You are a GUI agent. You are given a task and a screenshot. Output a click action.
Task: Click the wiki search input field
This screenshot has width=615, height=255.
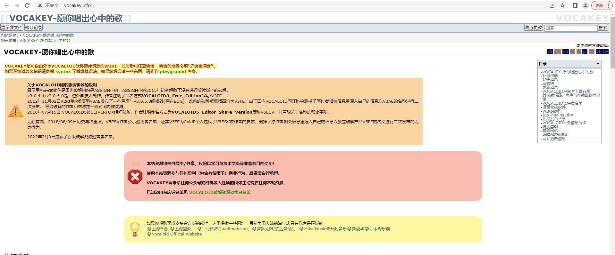click(571, 28)
